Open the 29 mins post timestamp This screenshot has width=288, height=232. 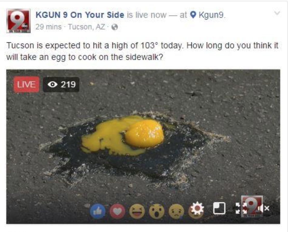coord(49,27)
